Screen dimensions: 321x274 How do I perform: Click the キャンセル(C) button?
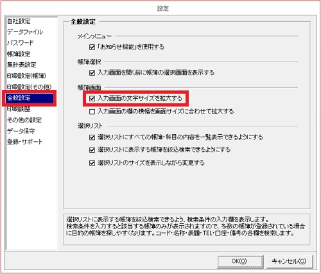click(x=290, y=261)
